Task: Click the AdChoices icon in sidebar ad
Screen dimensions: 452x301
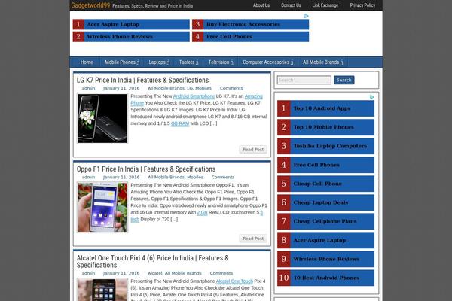Action: point(371,97)
